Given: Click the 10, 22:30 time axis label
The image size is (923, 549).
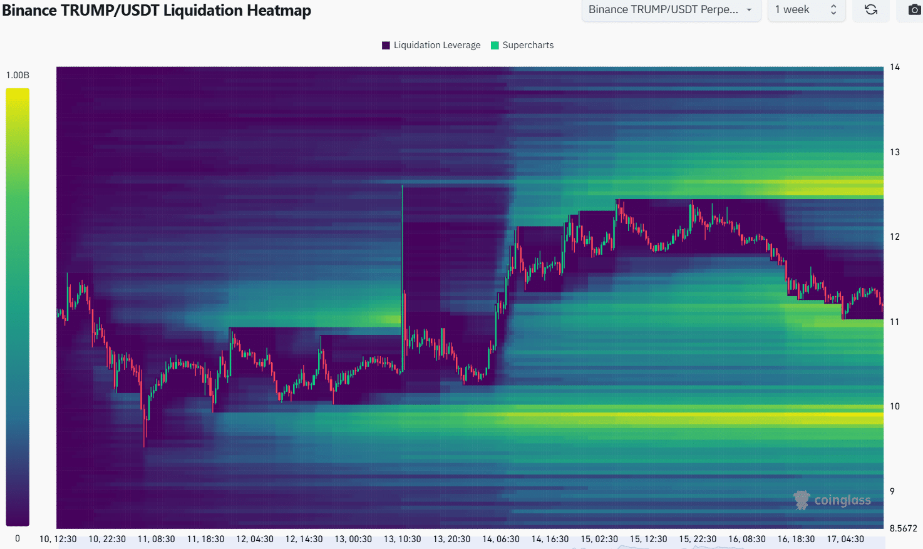Looking at the screenshot, I should [107, 539].
